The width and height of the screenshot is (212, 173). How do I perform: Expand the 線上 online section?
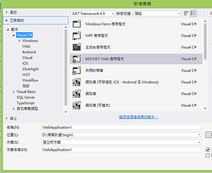[x=7, y=118]
